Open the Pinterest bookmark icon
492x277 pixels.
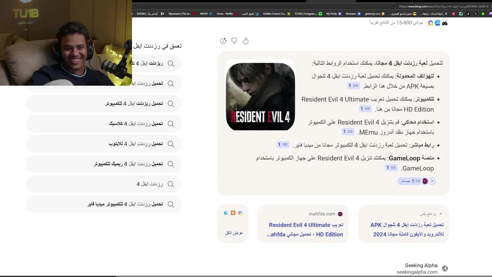454,14
